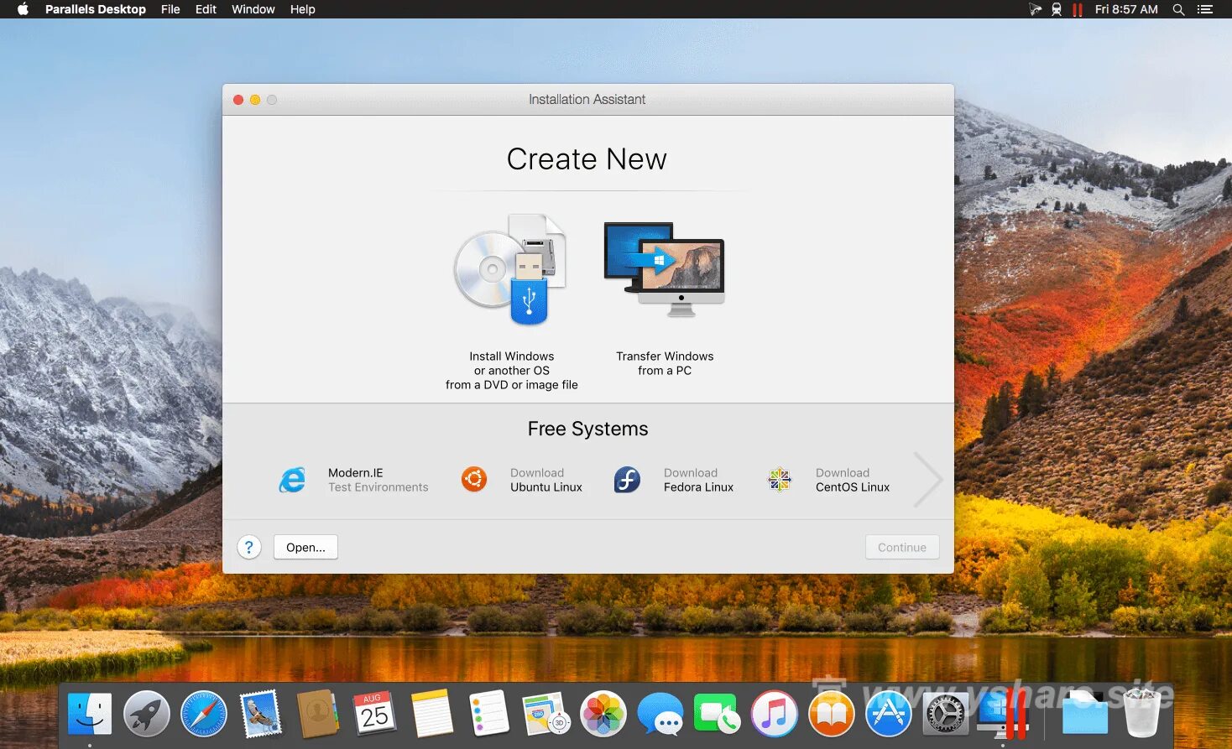1232x749 pixels.
Task: Select the Transfer Windows from a PC option
Action: tap(664, 270)
